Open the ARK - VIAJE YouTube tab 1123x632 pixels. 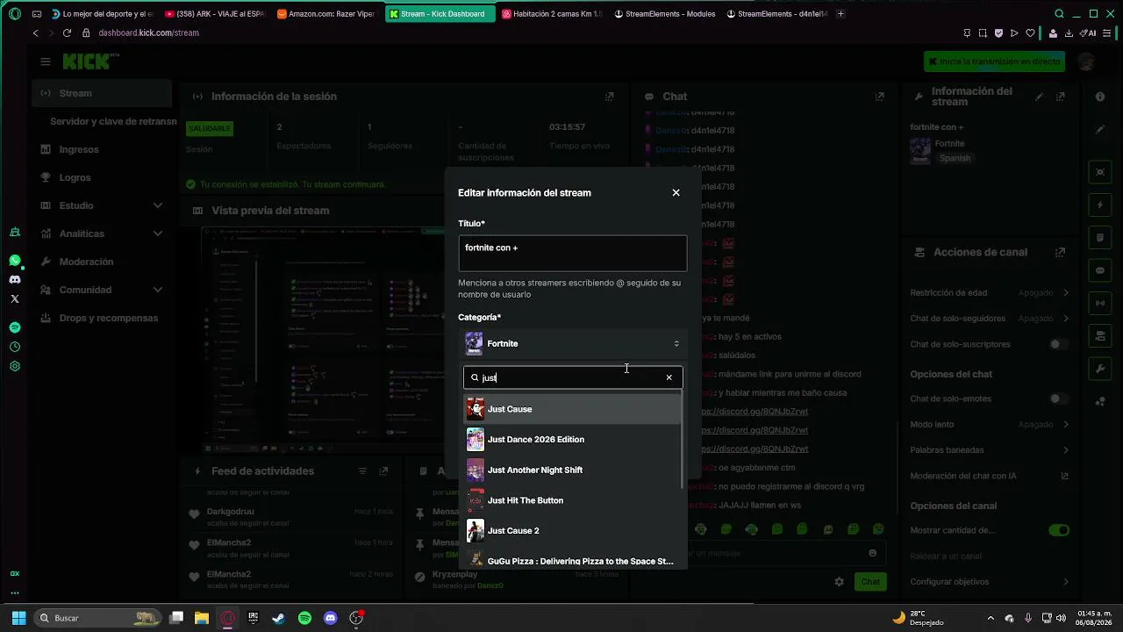click(x=214, y=14)
